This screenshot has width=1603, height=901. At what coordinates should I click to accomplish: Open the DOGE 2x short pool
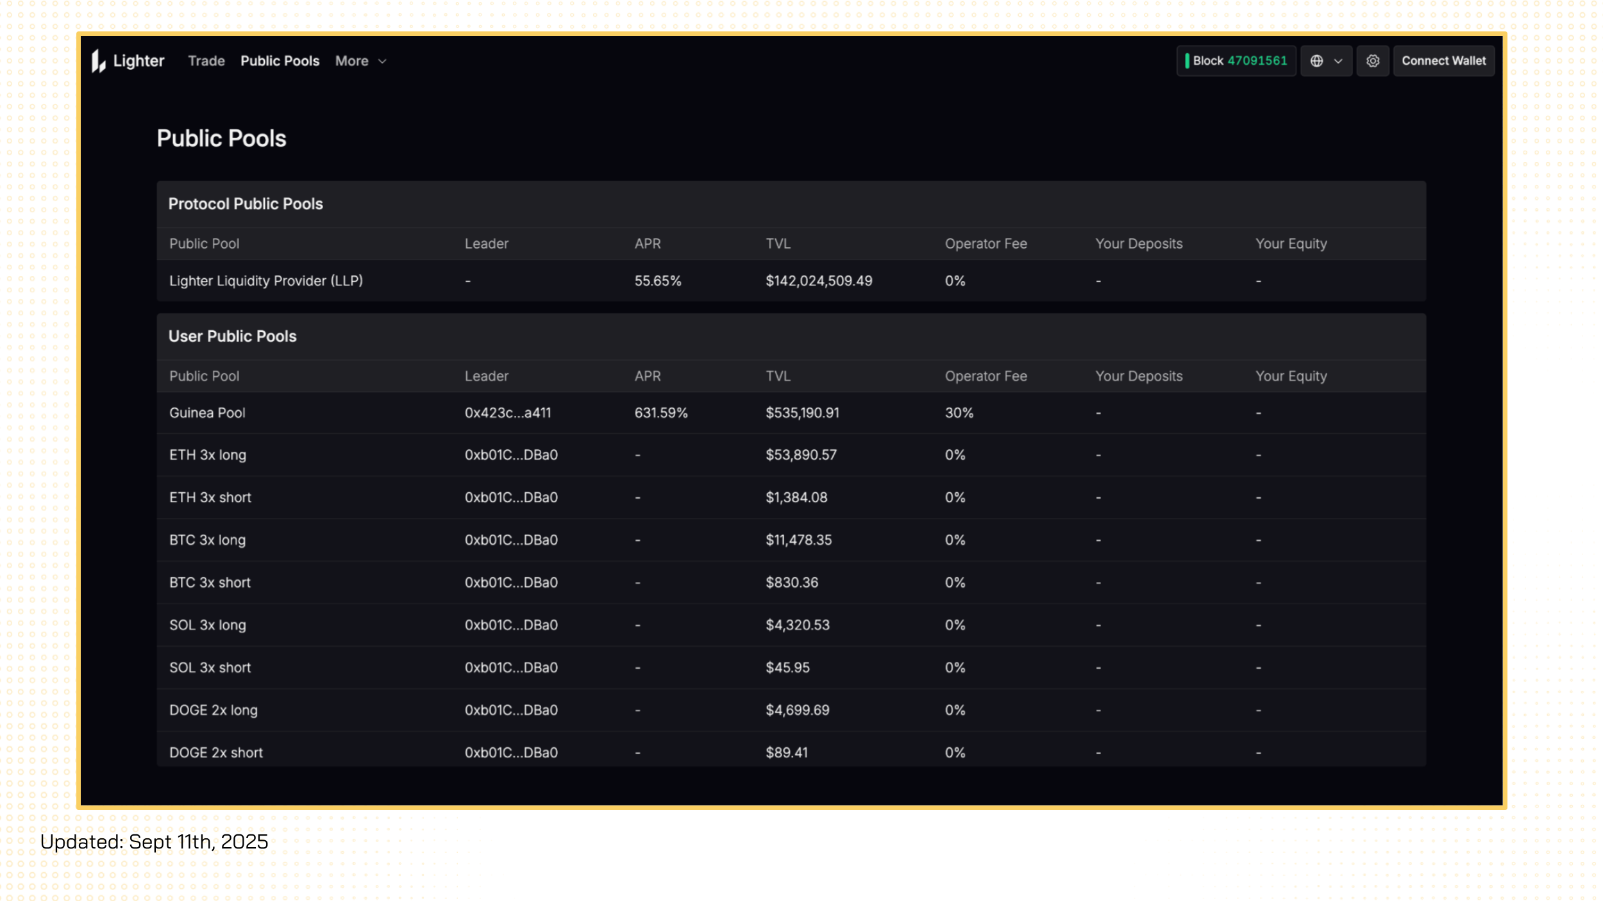pos(215,752)
